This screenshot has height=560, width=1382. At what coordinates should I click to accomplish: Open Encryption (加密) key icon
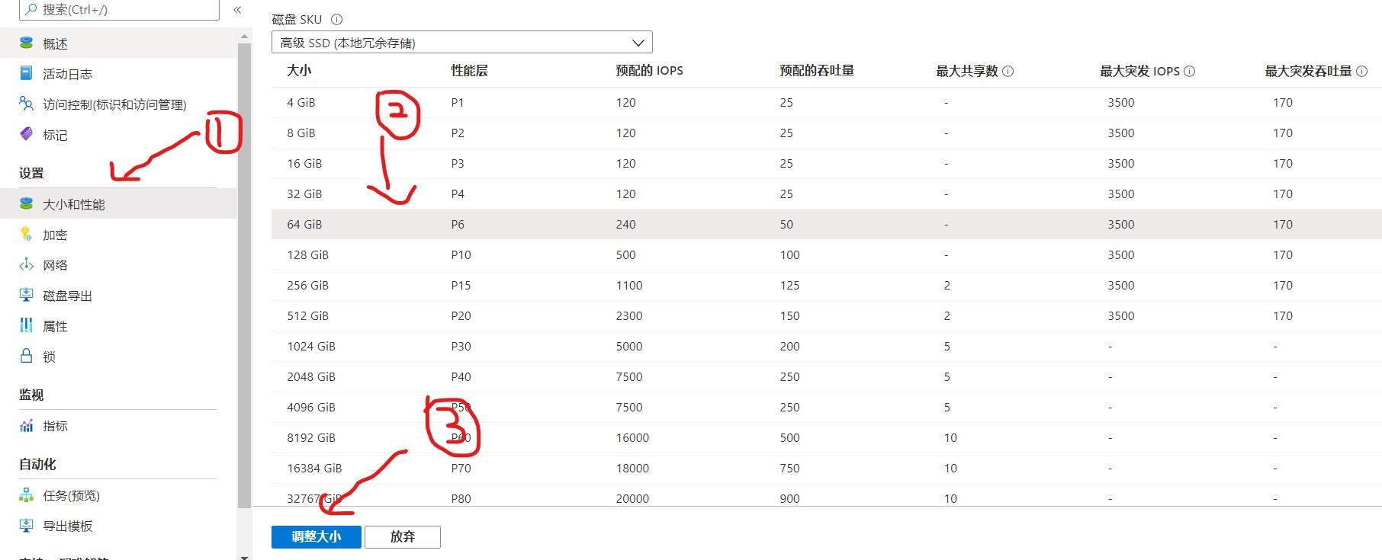(27, 235)
